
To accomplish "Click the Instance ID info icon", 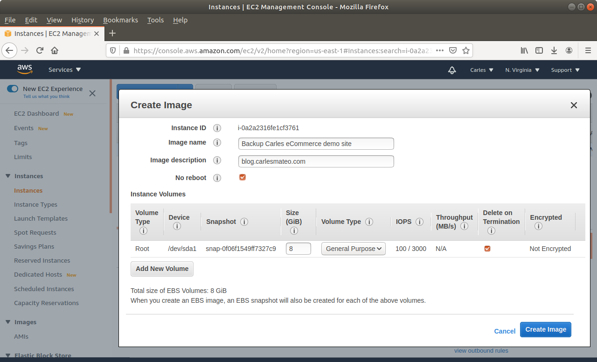I will click(217, 128).
